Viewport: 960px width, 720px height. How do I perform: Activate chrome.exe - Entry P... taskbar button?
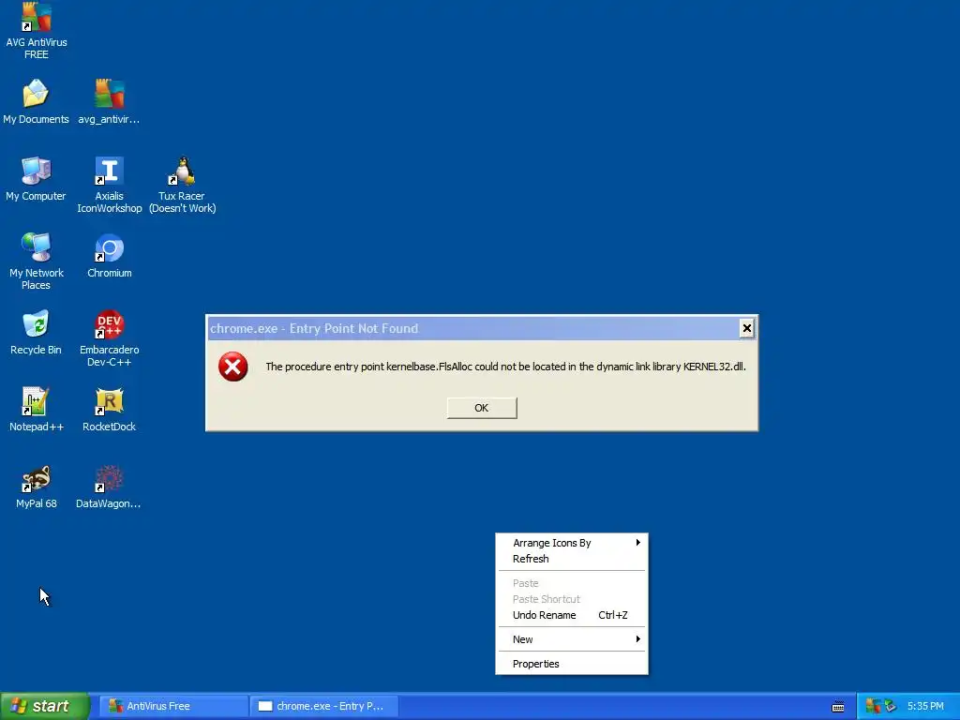[324, 706]
